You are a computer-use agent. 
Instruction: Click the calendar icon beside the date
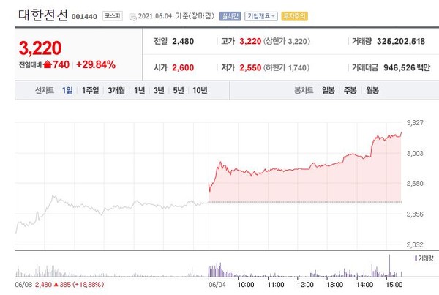tap(132, 15)
